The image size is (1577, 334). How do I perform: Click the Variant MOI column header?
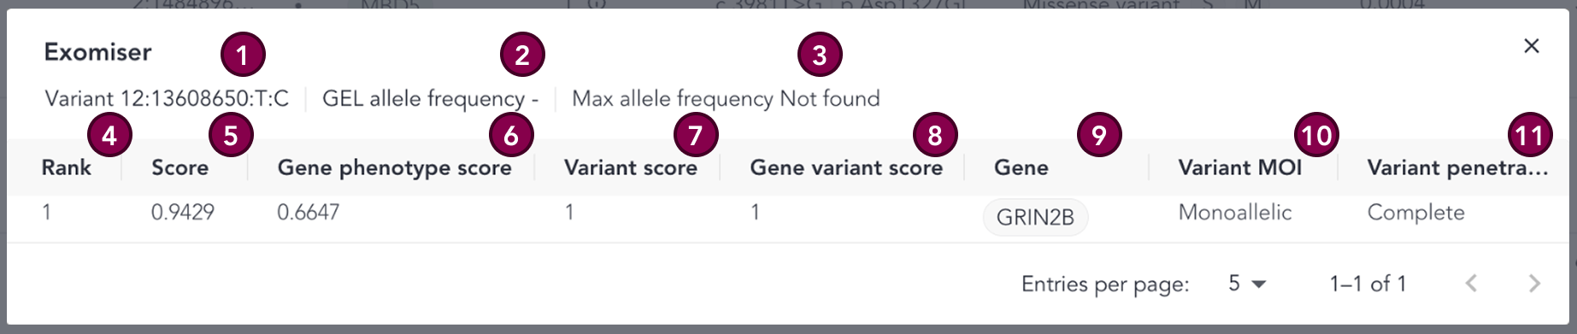[1240, 167]
